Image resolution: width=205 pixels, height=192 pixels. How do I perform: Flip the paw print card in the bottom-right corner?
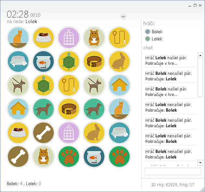[119, 157]
